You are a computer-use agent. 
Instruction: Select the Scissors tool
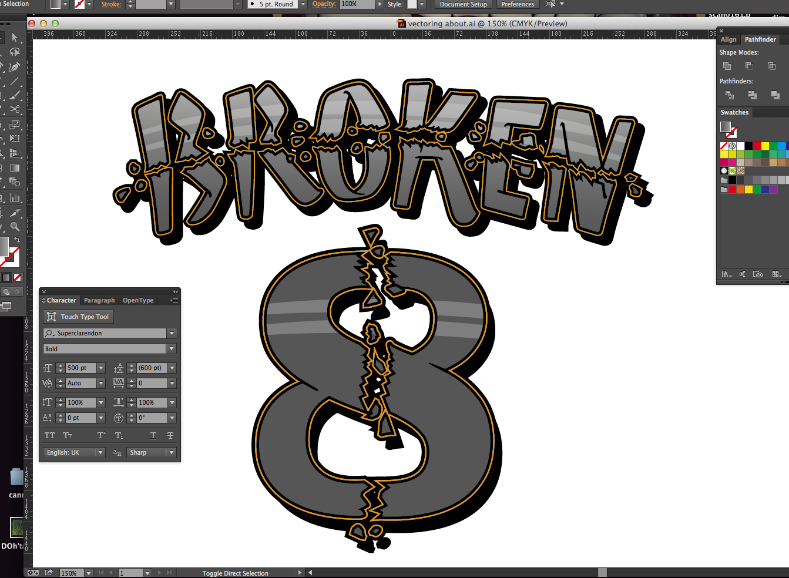[x=15, y=110]
